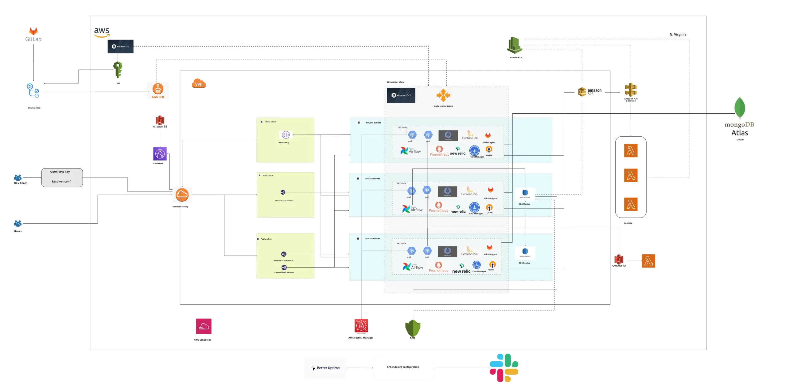
Task: Select the Auto scaling group icon
Action: click(443, 95)
